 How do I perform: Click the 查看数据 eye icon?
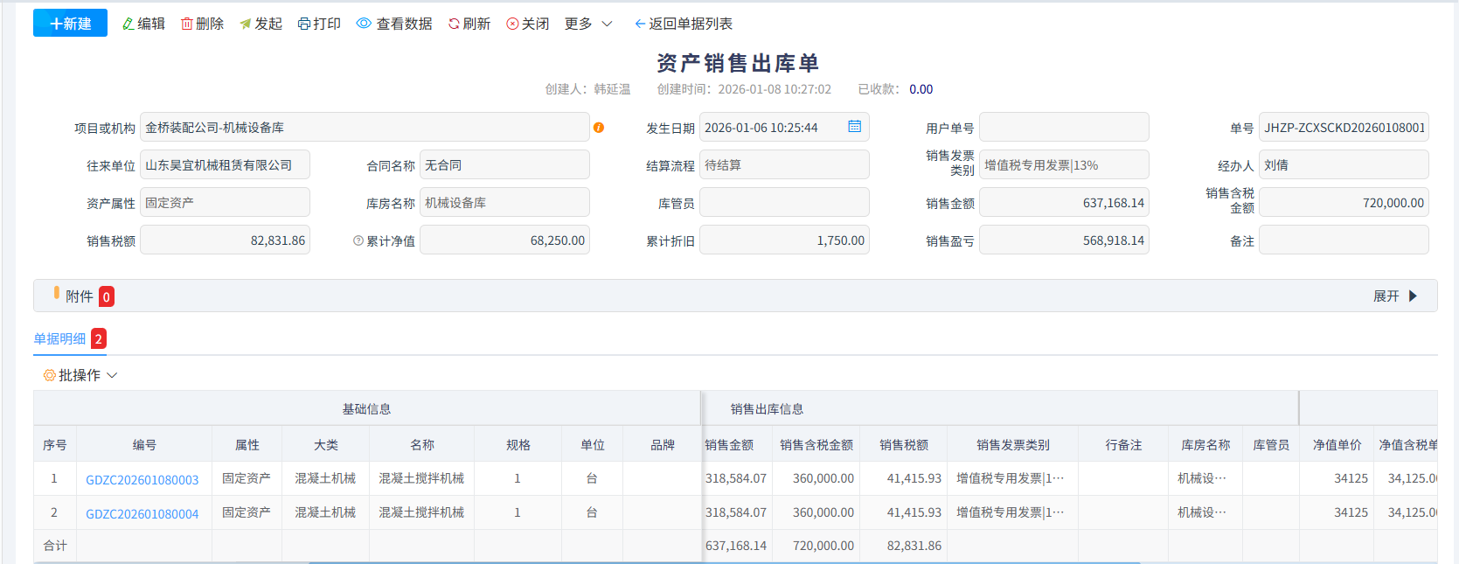[364, 24]
